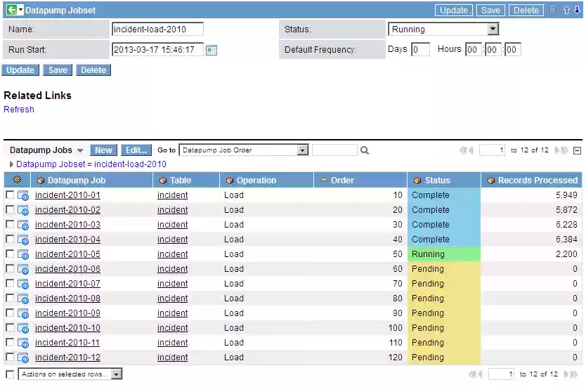Viewport: 586px width, 387px height.
Task: Open the attachment paperclip icon in header
Action: pos(553,10)
